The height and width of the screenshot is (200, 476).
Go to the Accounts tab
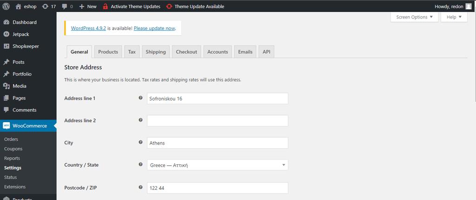tap(218, 52)
